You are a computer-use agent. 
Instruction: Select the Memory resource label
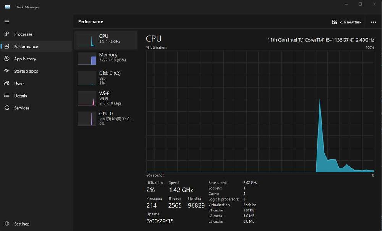pyautogui.click(x=108, y=55)
